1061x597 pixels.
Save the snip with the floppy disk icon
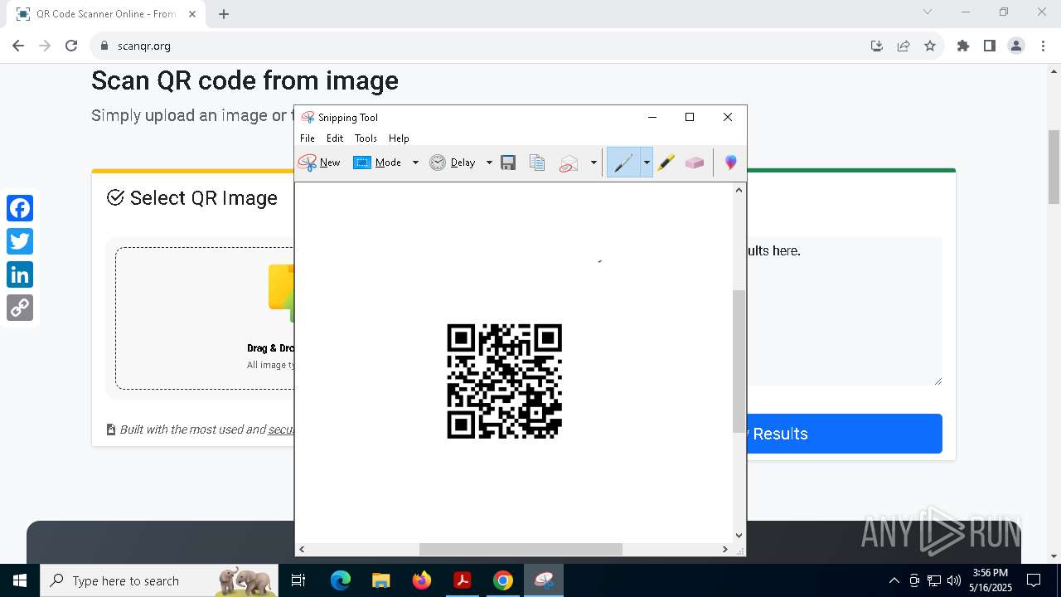tap(508, 163)
